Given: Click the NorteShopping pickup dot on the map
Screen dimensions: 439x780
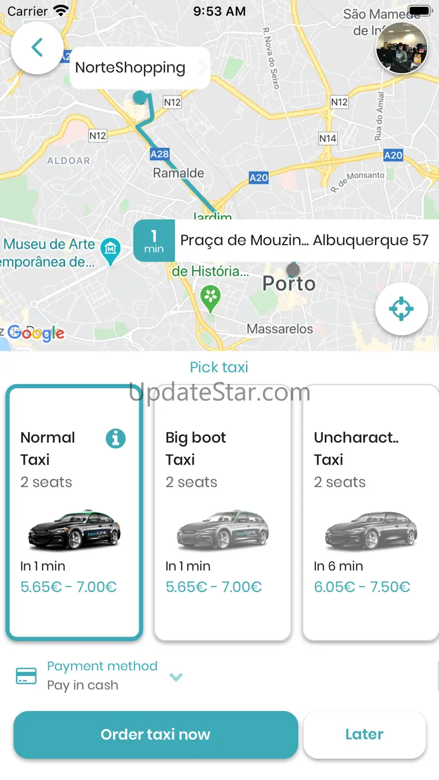Looking at the screenshot, I should tap(139, 97).
